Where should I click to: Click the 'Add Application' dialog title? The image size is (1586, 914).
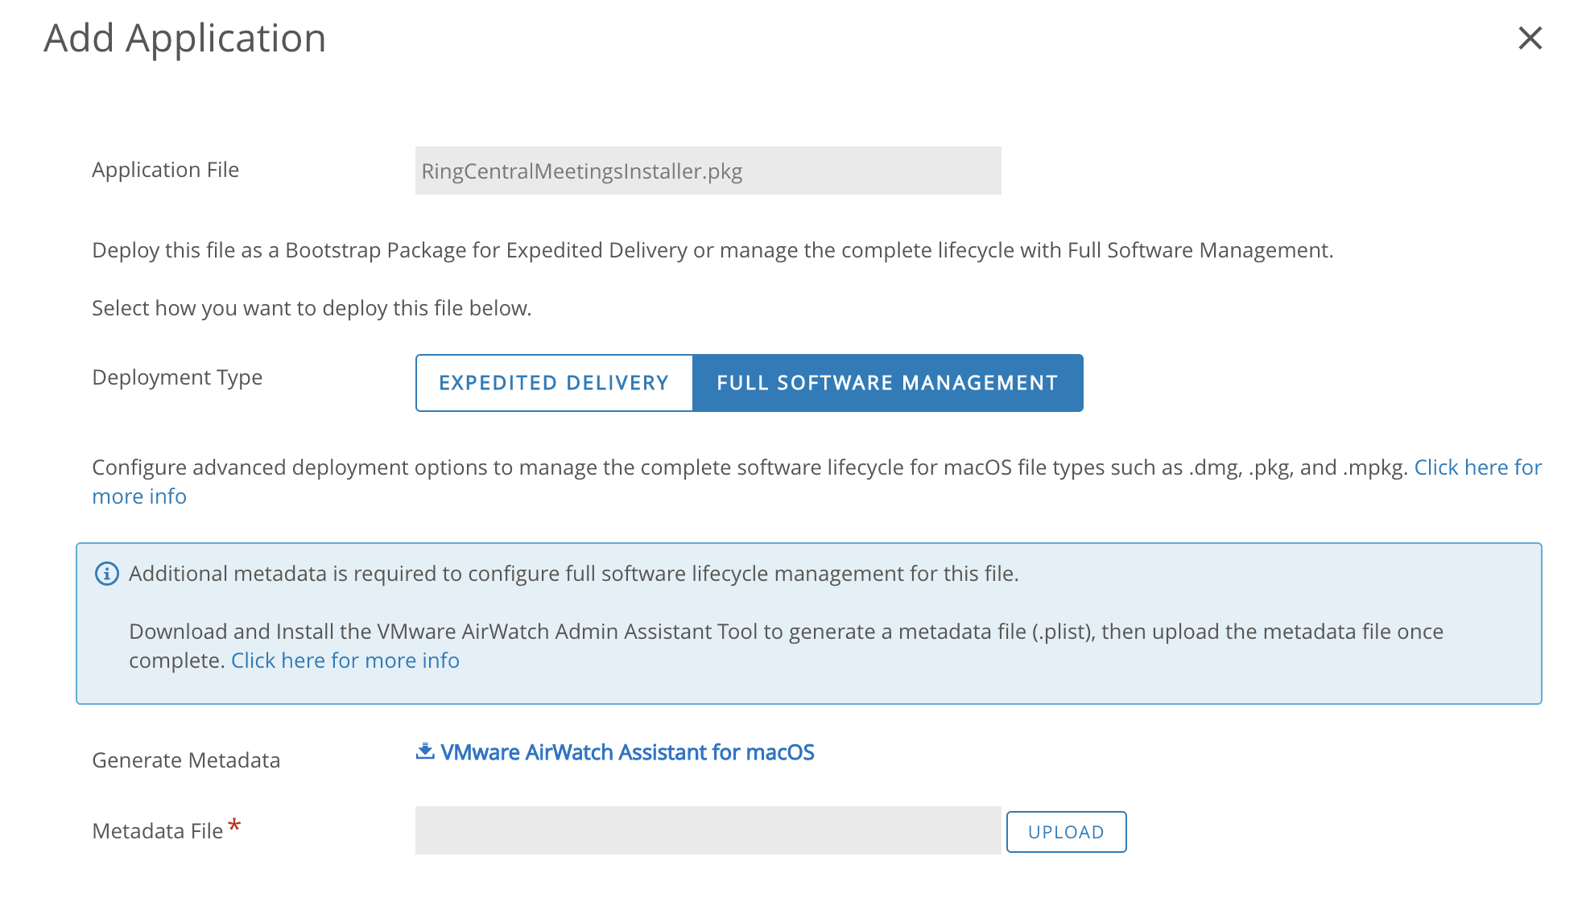tap(184, 38)
